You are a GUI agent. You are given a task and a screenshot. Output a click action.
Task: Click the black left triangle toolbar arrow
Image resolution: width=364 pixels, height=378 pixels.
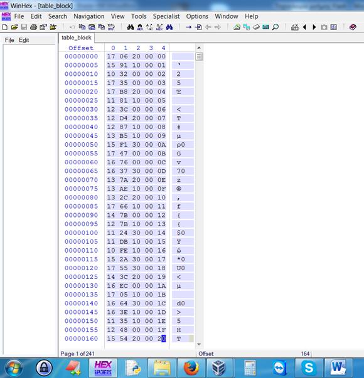[x=304, y=27]
